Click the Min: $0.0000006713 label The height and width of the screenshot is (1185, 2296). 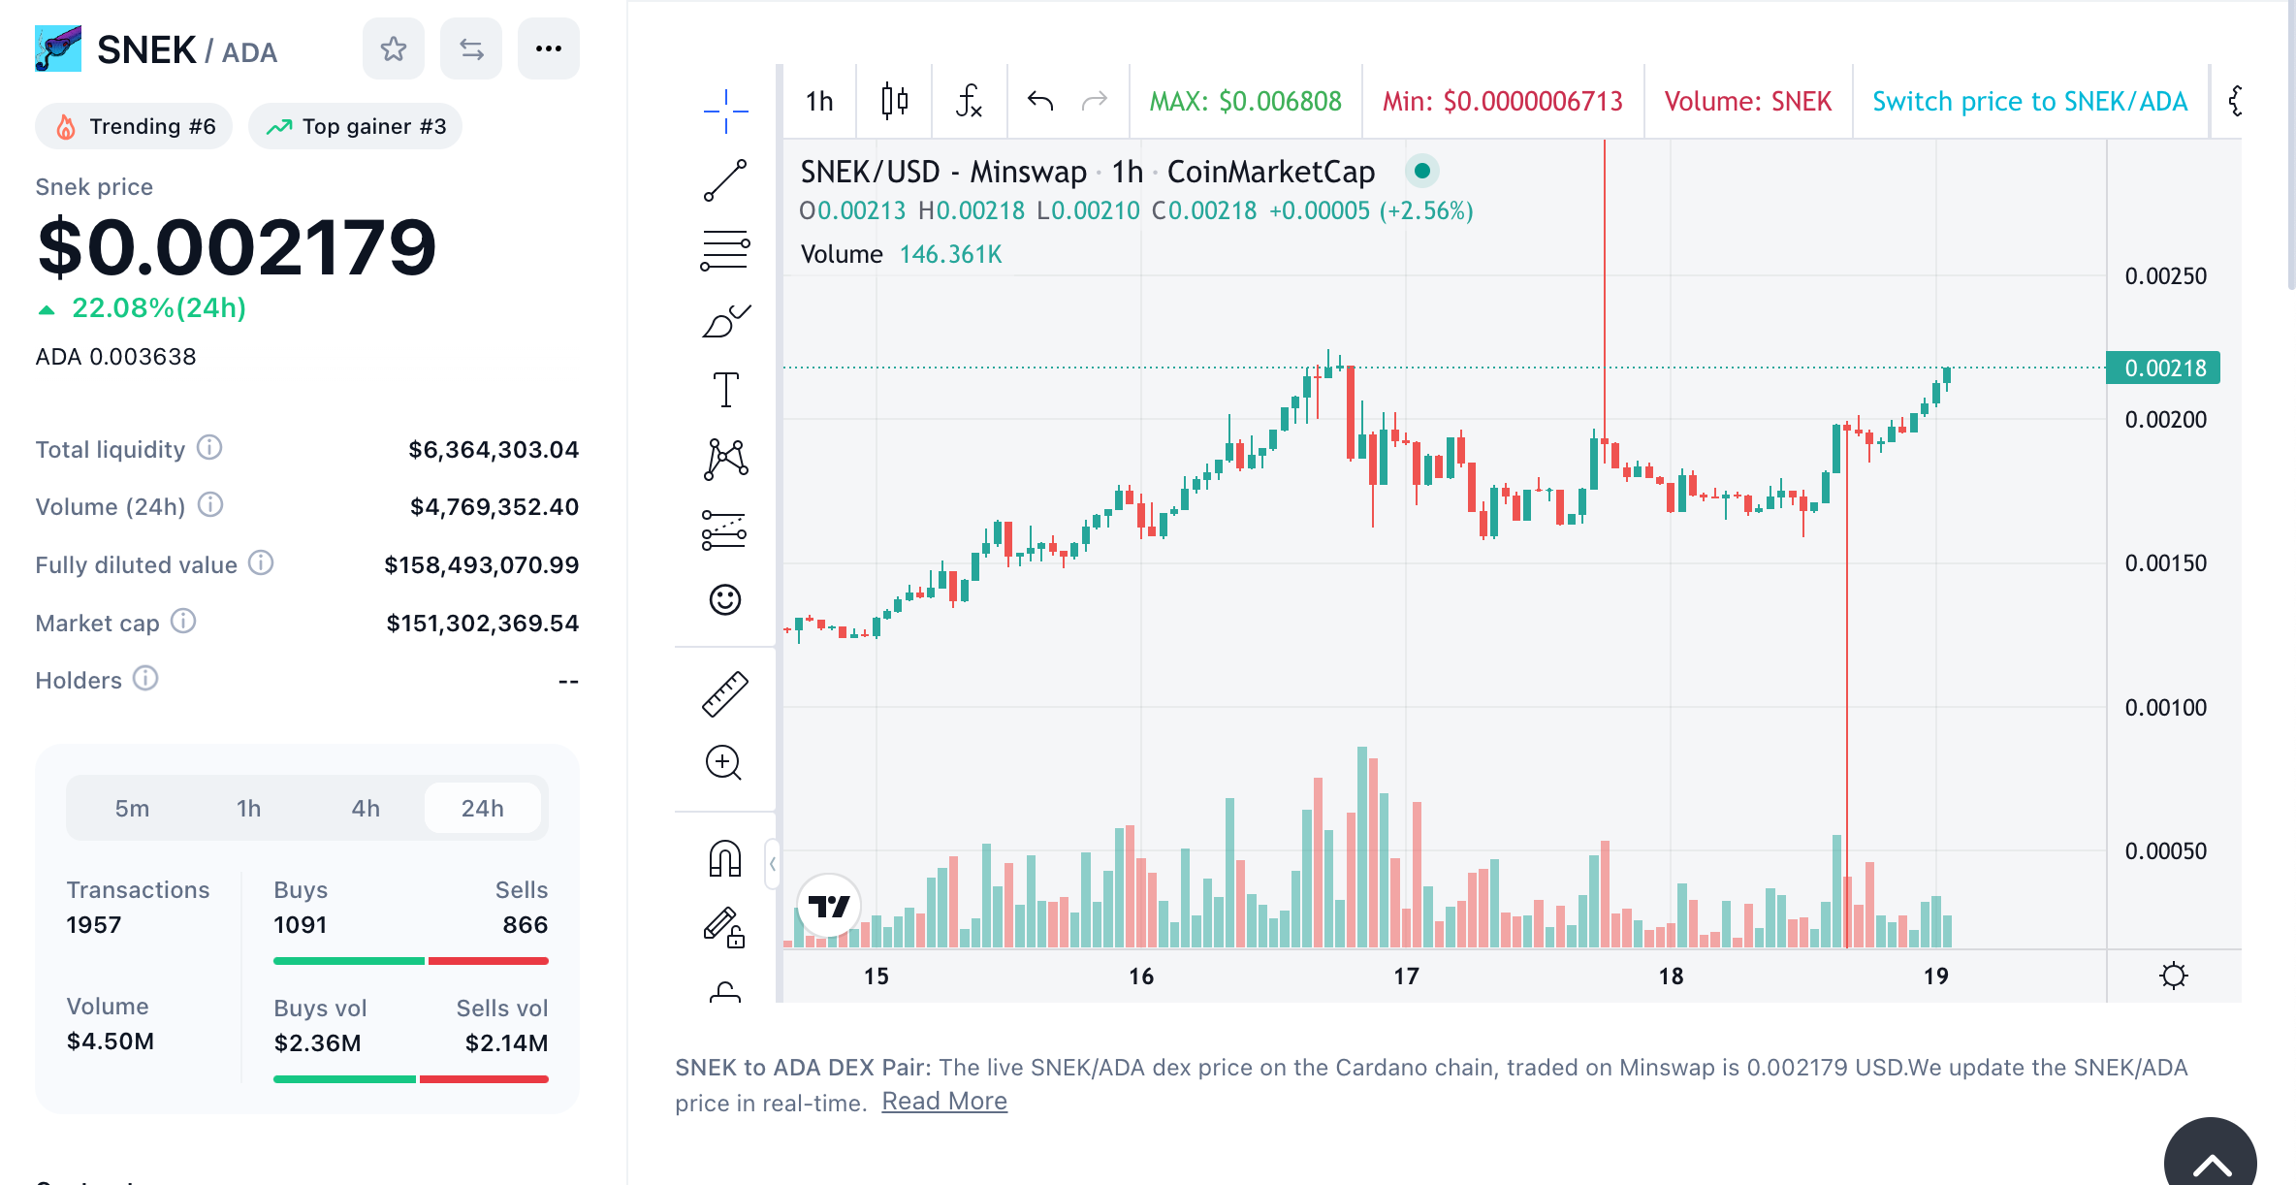[x=1502, y=101]
